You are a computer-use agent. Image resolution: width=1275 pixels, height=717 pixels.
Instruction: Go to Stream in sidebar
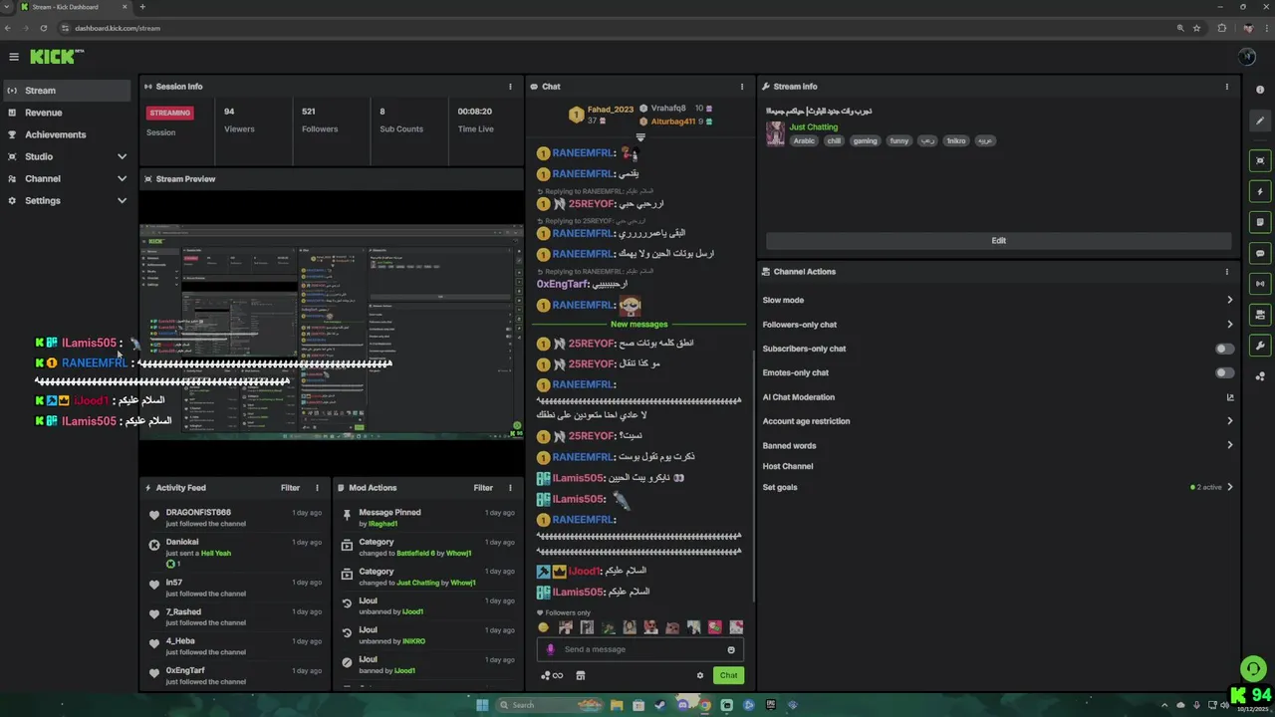(x=66, y=91)
